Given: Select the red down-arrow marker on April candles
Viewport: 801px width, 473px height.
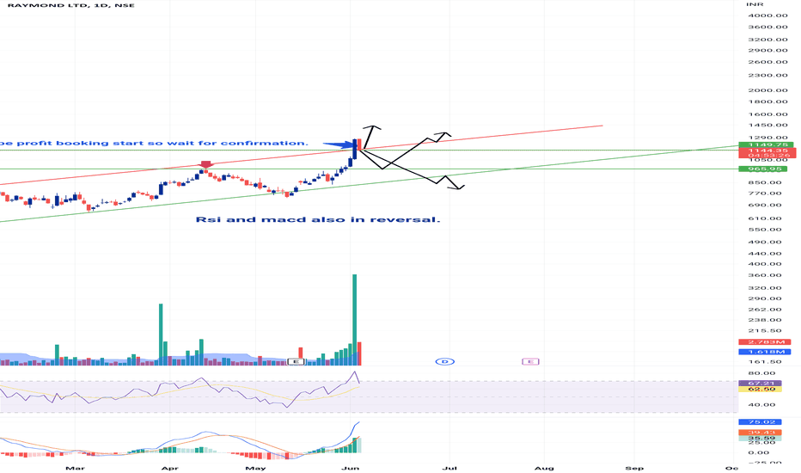Looking at the screenshot, I should click(x=206, y=164).
